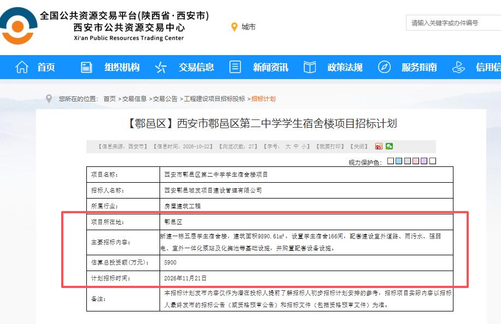Viewport: 501px width, 324px height.
Task: Click the 项目名称 label cell
Action: [123, 175]
